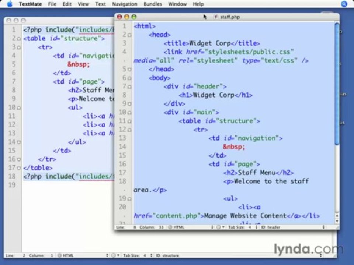Collapse the body fold marker on line 6 of staff.php
The height and width of the screenshot is (265, 354).
click(129, 78)
